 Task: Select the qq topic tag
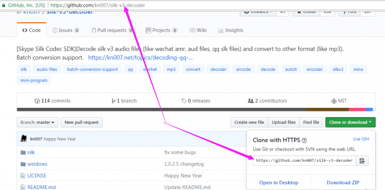(130, 69)
